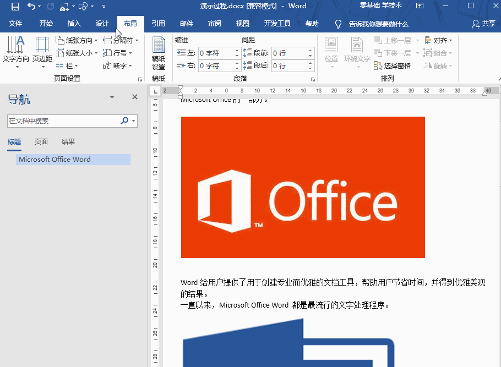Screen dimensions: 501x367
Task: Select the blue Word logo image
Action: pos(288,342)
